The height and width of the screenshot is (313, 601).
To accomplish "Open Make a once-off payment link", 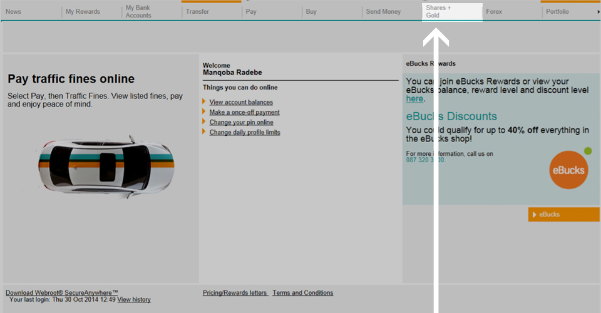I will [x=244, y=113].
